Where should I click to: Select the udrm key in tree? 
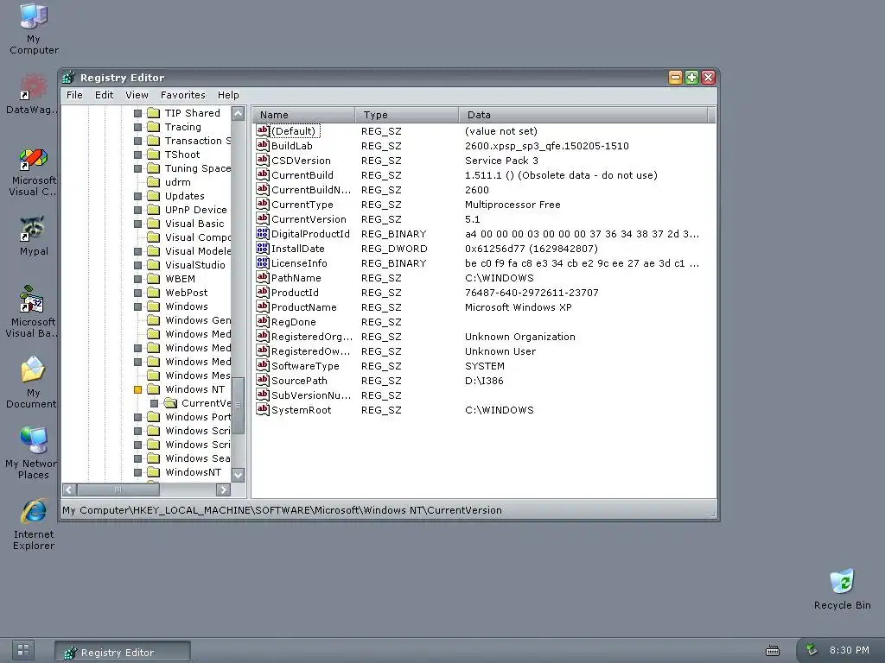[178, 182]
